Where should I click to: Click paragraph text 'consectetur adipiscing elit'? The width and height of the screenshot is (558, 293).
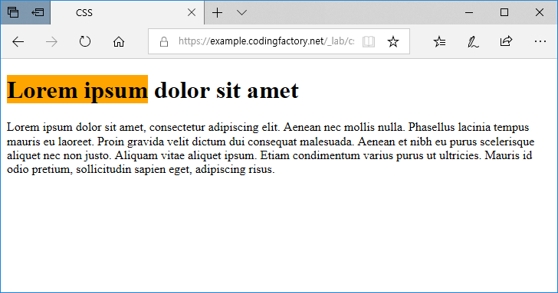point(215,127)
